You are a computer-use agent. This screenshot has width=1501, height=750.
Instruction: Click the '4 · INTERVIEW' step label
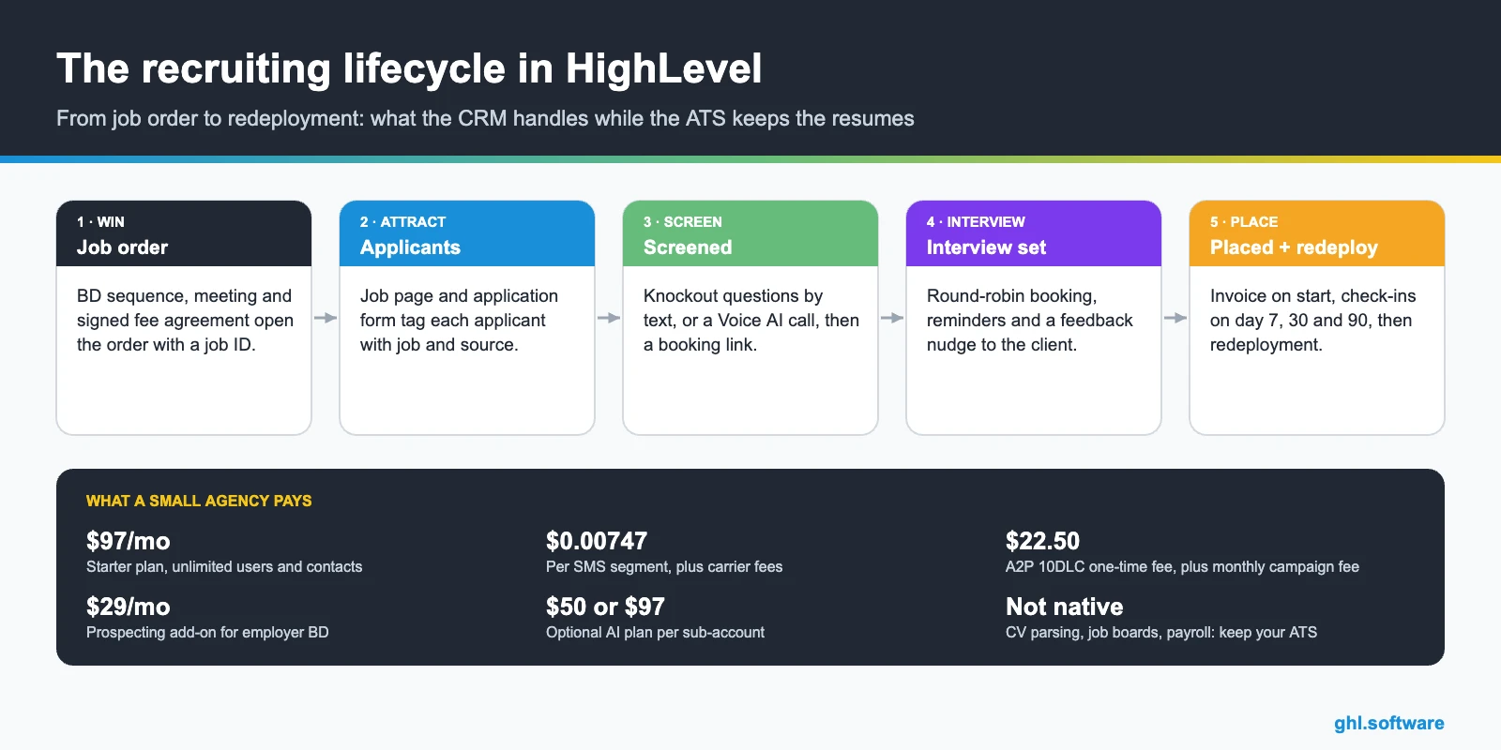pyautogui.click(x=976, y=222)
